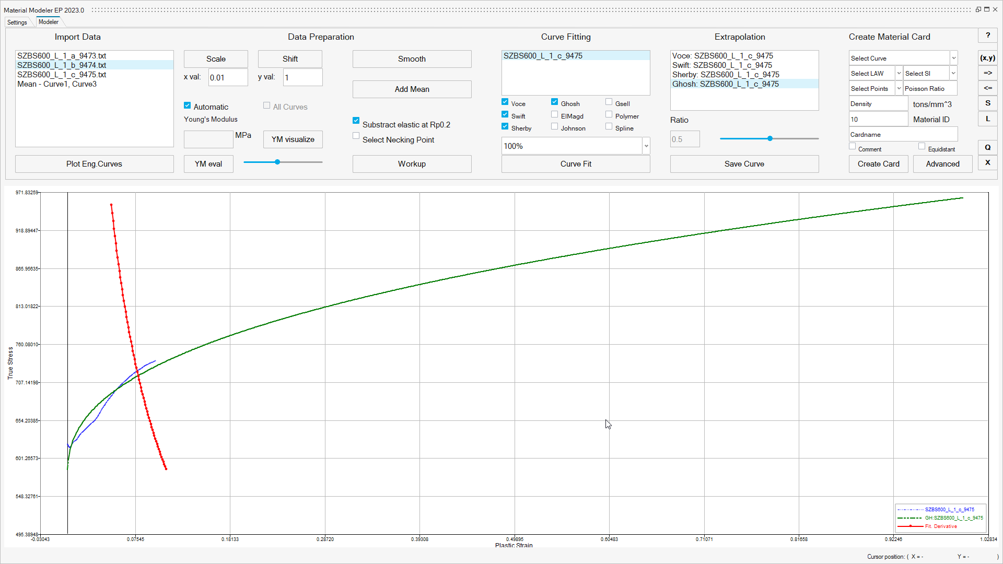Click the Create Card button
Screen dimensions: 1003x564
pyautogui.click(x=878, y=164)
